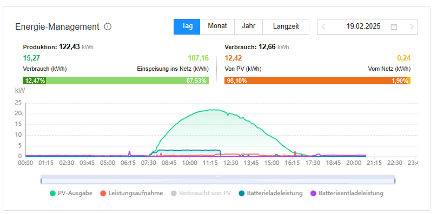Viewport: 437px width, 214px height.
Task: Switch to the Langzeit tab
Action: click(x=286, y=26)
